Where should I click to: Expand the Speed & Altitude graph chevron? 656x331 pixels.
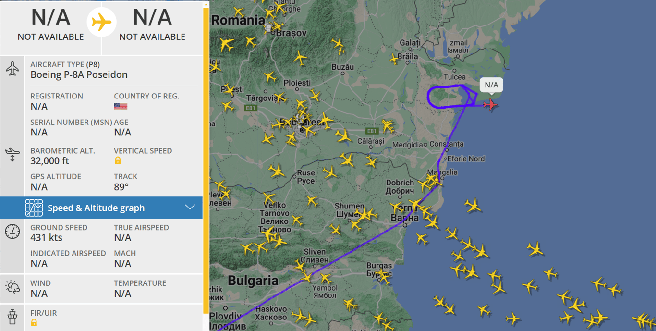[190, 208]
